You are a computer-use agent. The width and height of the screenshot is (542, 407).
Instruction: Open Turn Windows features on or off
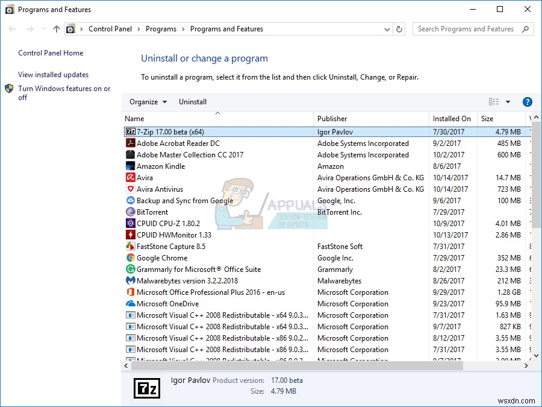(64, 93)
